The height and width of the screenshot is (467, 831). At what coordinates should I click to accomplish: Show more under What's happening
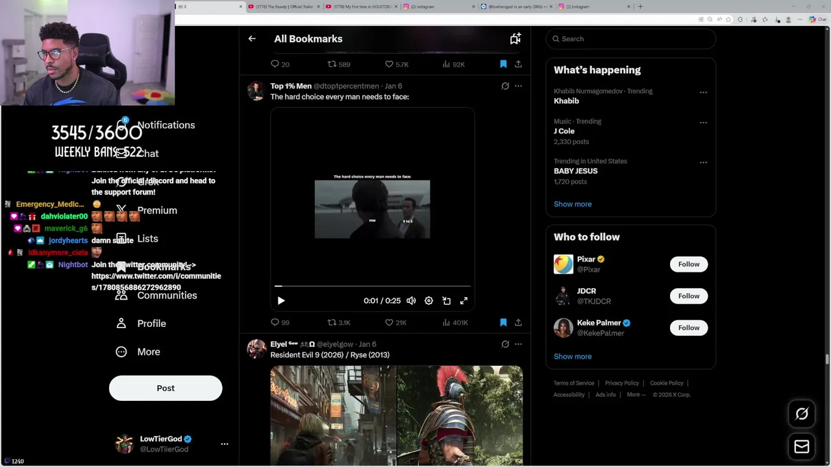click(x=573, y=204)
